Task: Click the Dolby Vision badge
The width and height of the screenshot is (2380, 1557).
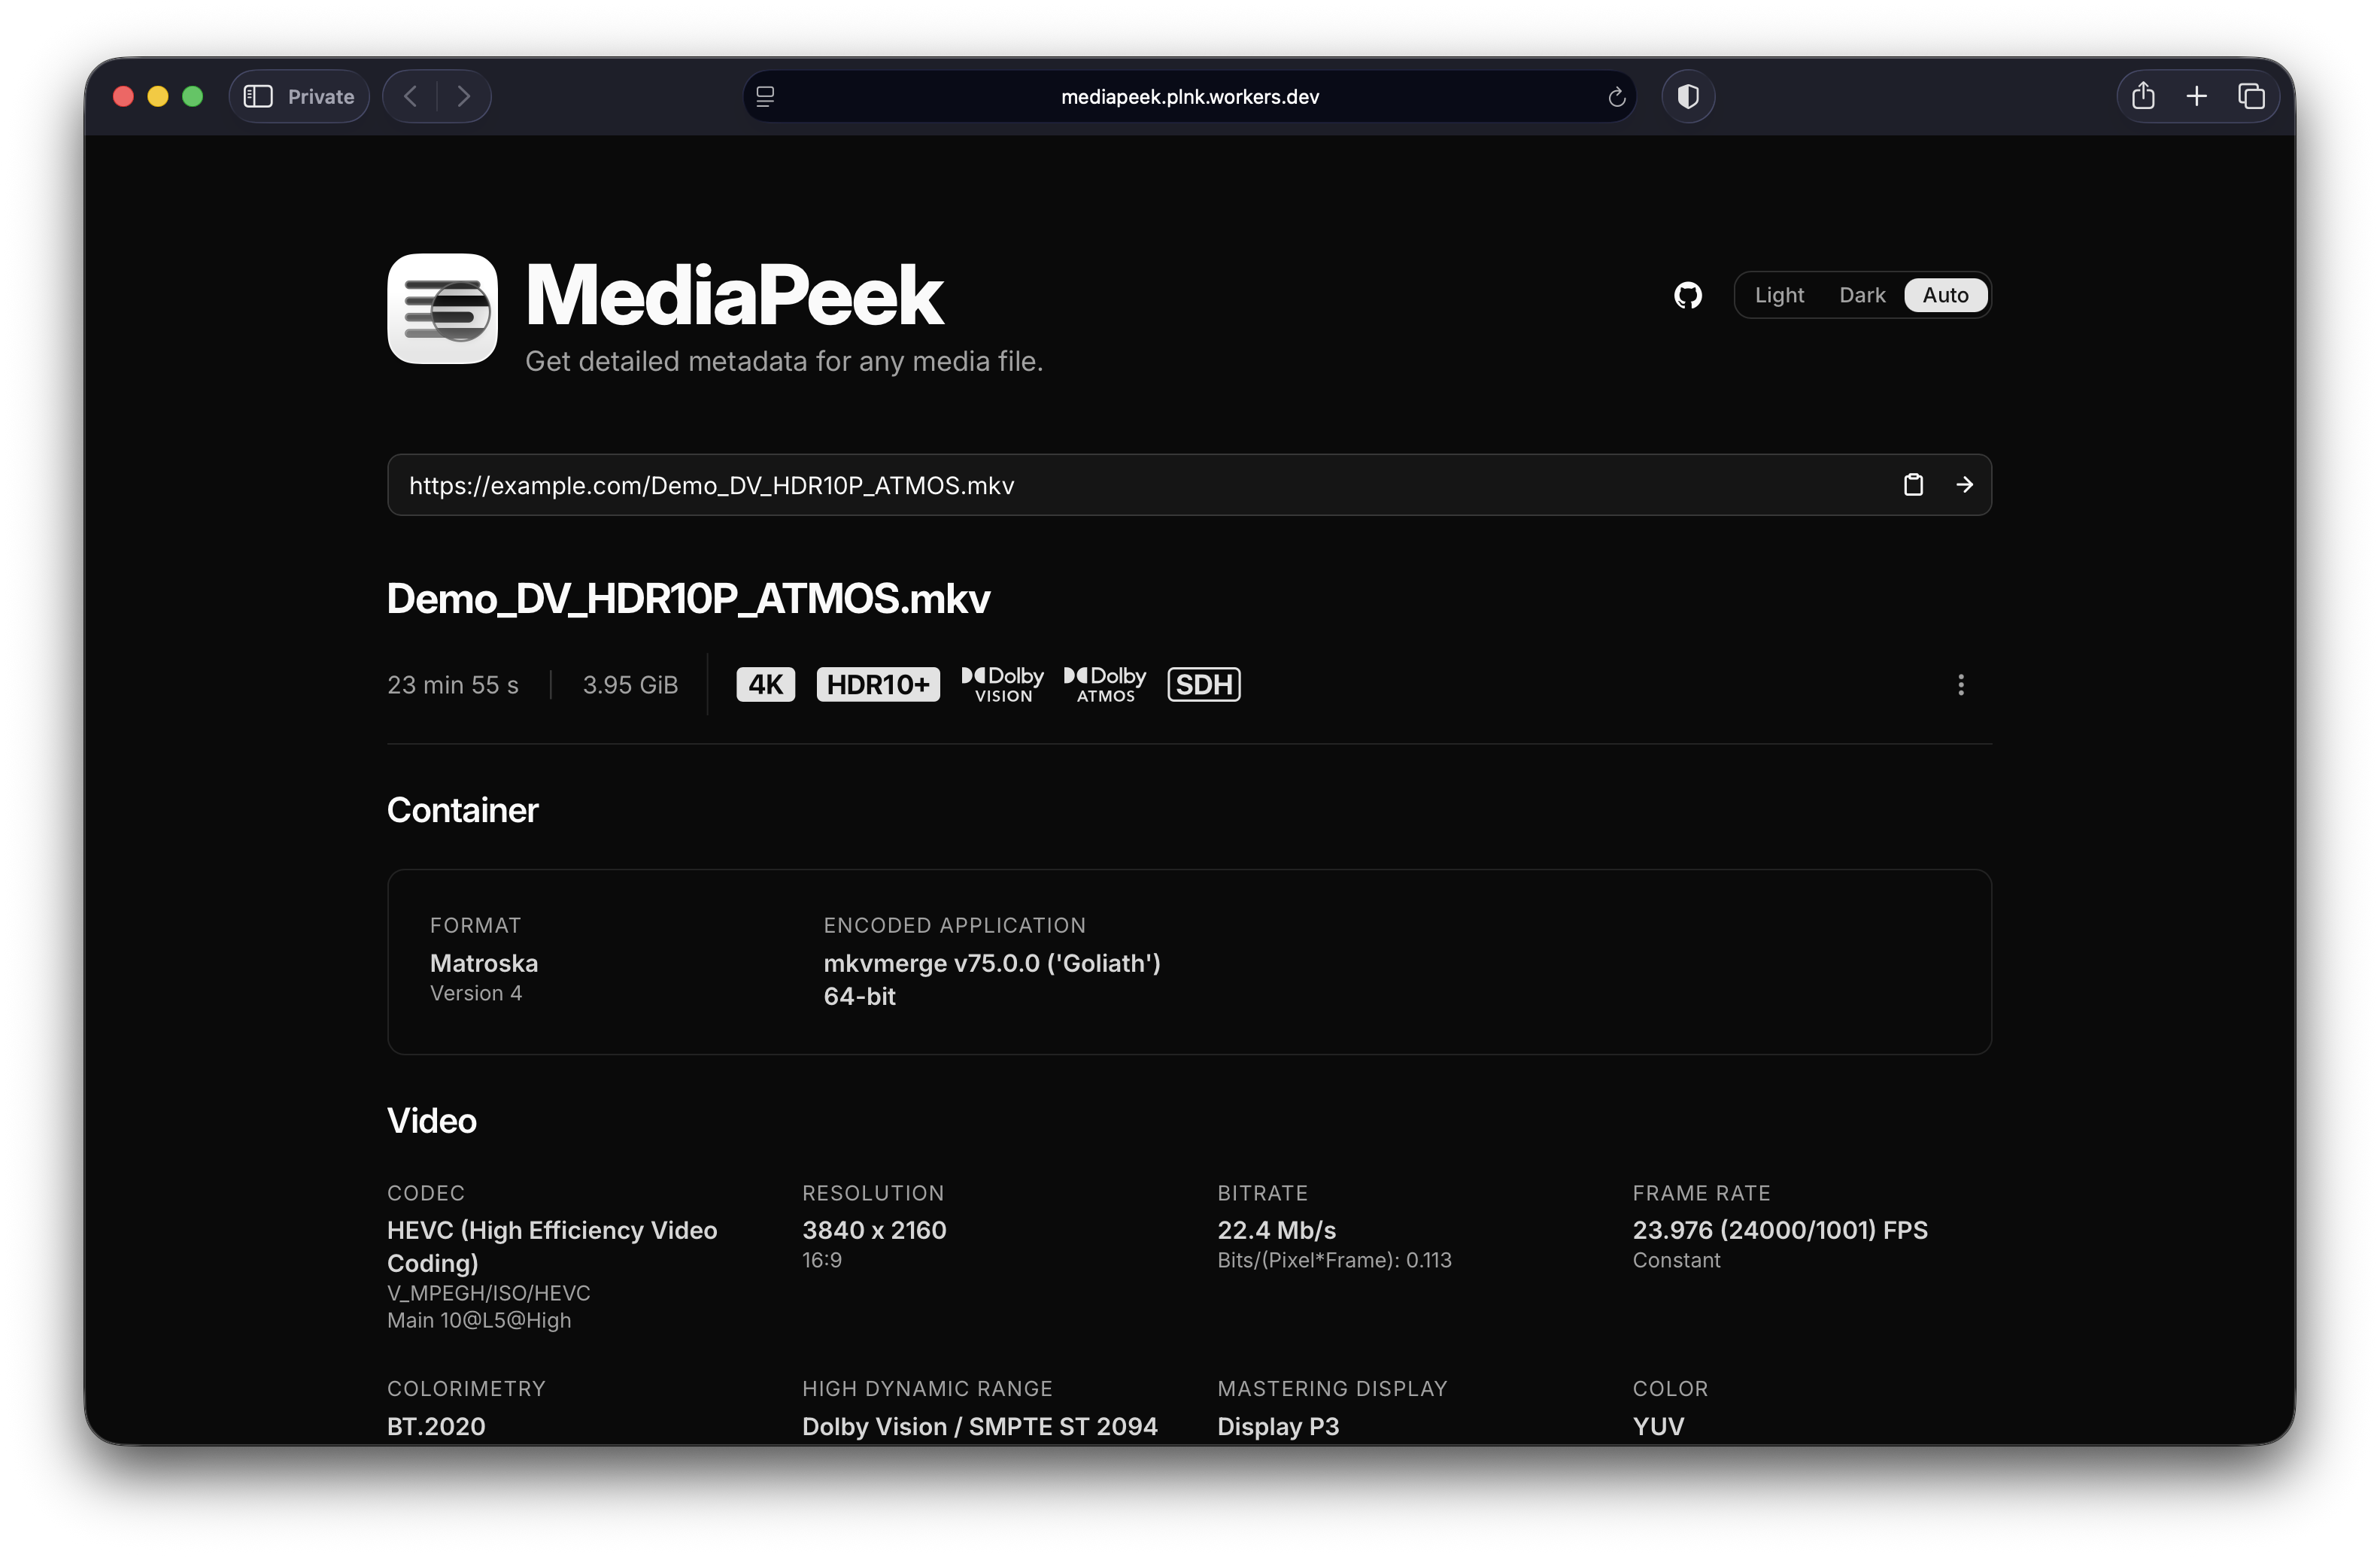Action: pyautogui.click(x=1001, y=684)
